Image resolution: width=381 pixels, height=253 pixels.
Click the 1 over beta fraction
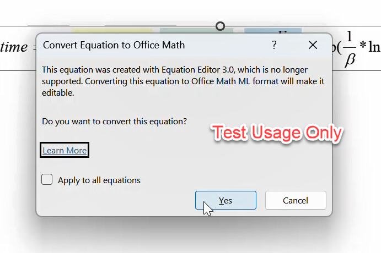[x=350, y=48]
